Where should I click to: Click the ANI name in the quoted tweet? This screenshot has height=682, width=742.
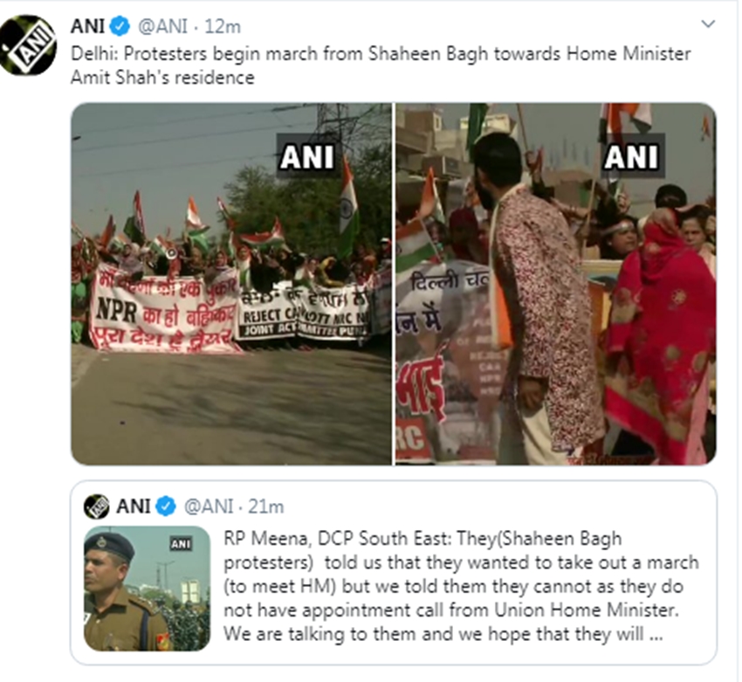pyautogui.click(x=134, y=506)
